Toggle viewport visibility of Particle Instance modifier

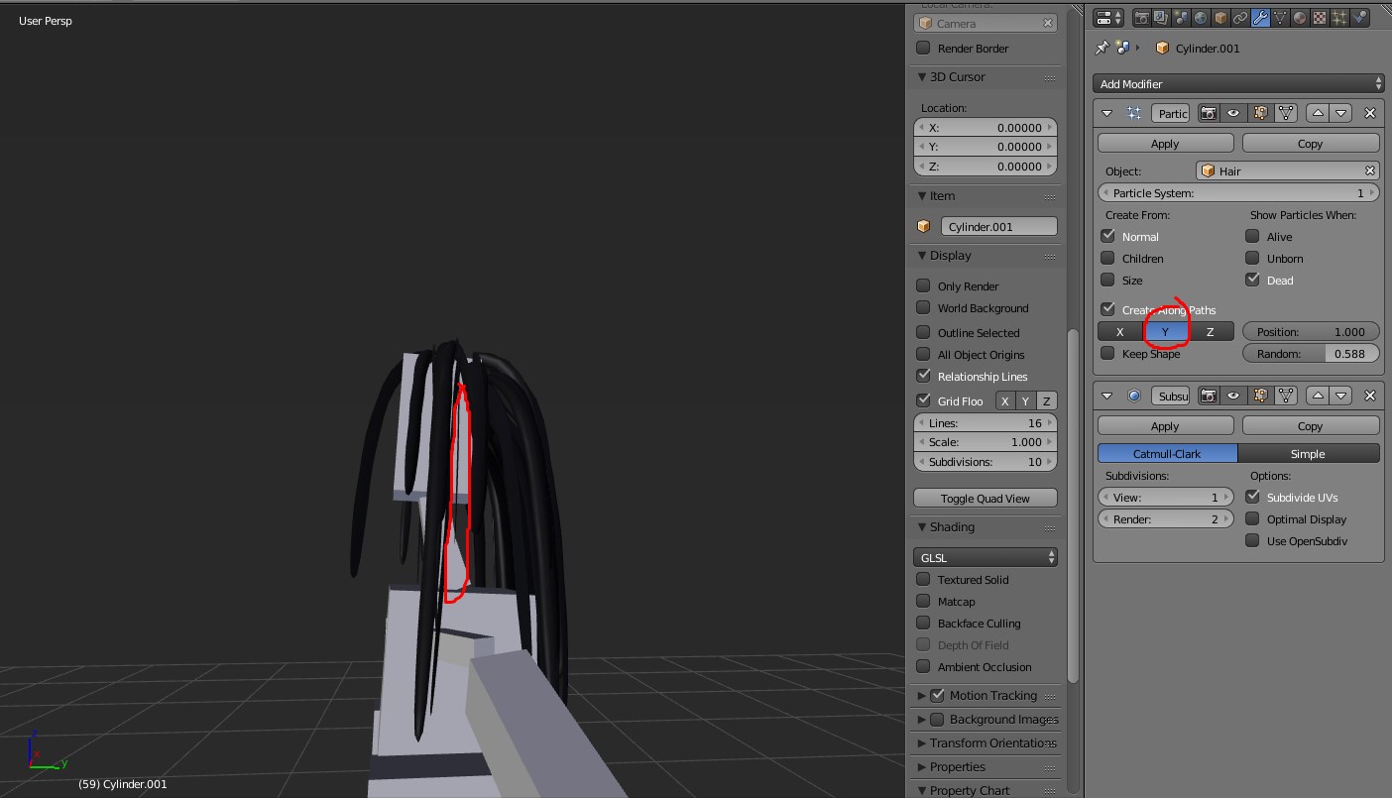[1233, 113]
